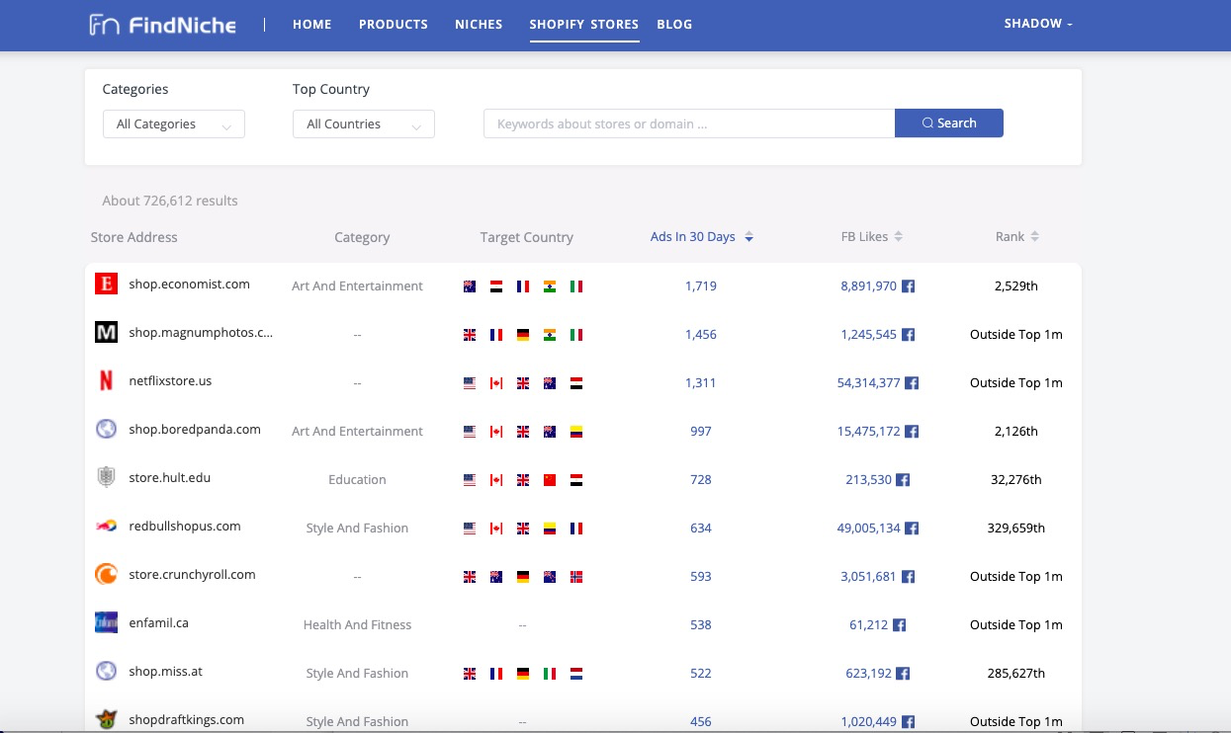Open the shopdraftkings.com store link
The width and height of the screenshot is (1231, 733).
click(187, 720)
